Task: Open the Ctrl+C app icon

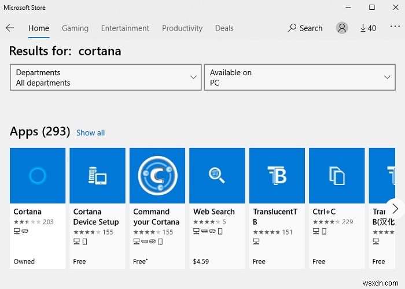Action: point(337,176)
